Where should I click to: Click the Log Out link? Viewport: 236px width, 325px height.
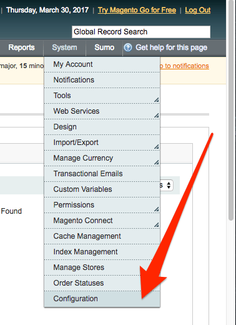coord(198,10)
